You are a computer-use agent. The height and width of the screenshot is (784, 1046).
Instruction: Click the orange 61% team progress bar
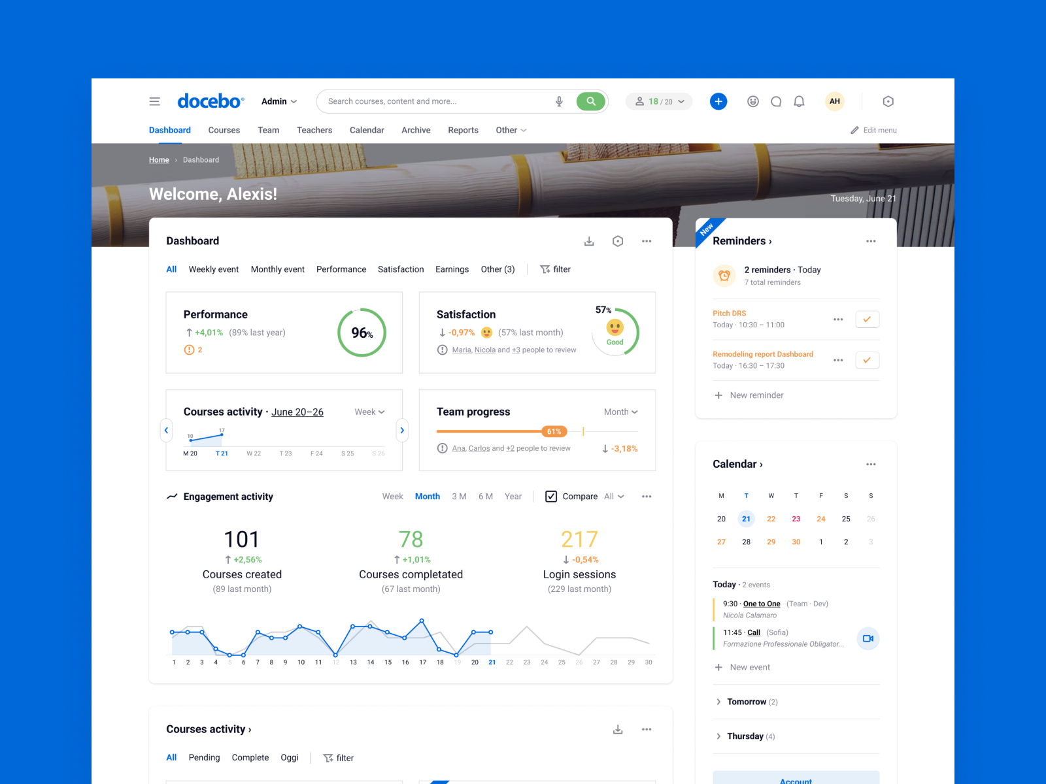point(554,431)
